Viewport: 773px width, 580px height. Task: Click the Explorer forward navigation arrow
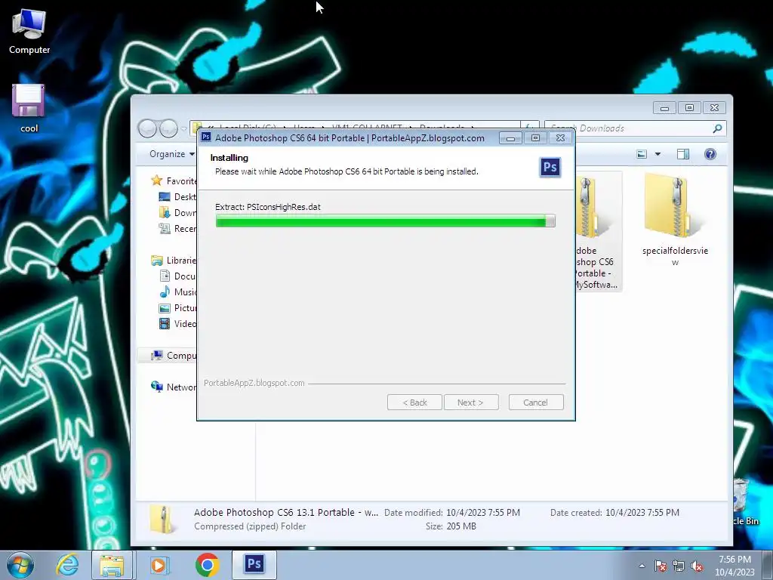coord(168,128)
